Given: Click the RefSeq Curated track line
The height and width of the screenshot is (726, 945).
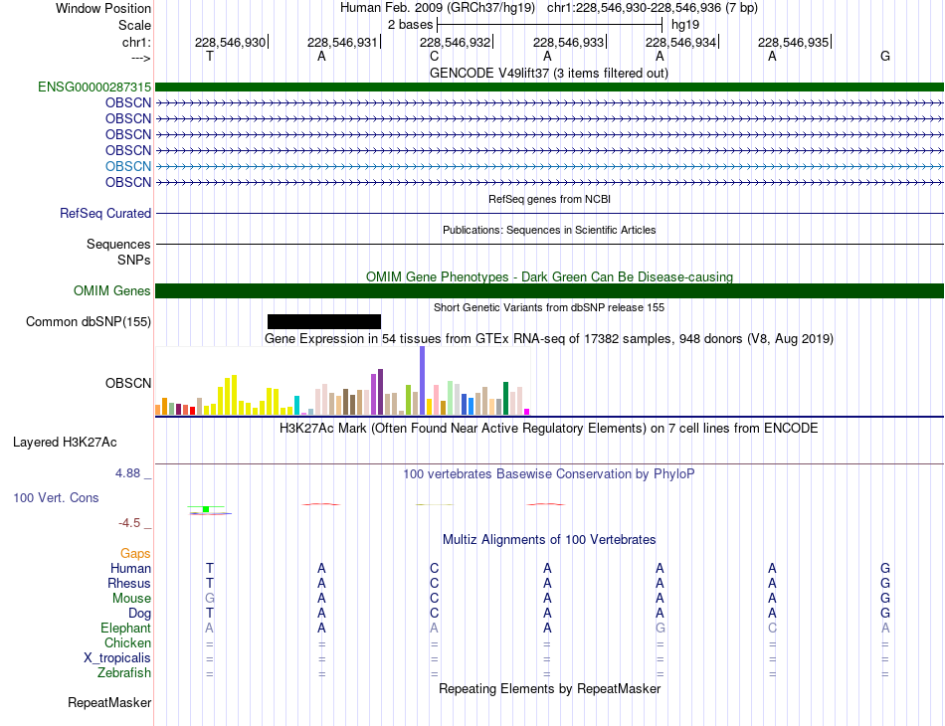Looking at the screenshot, I should pyautogui.click(x=549, y=213).
